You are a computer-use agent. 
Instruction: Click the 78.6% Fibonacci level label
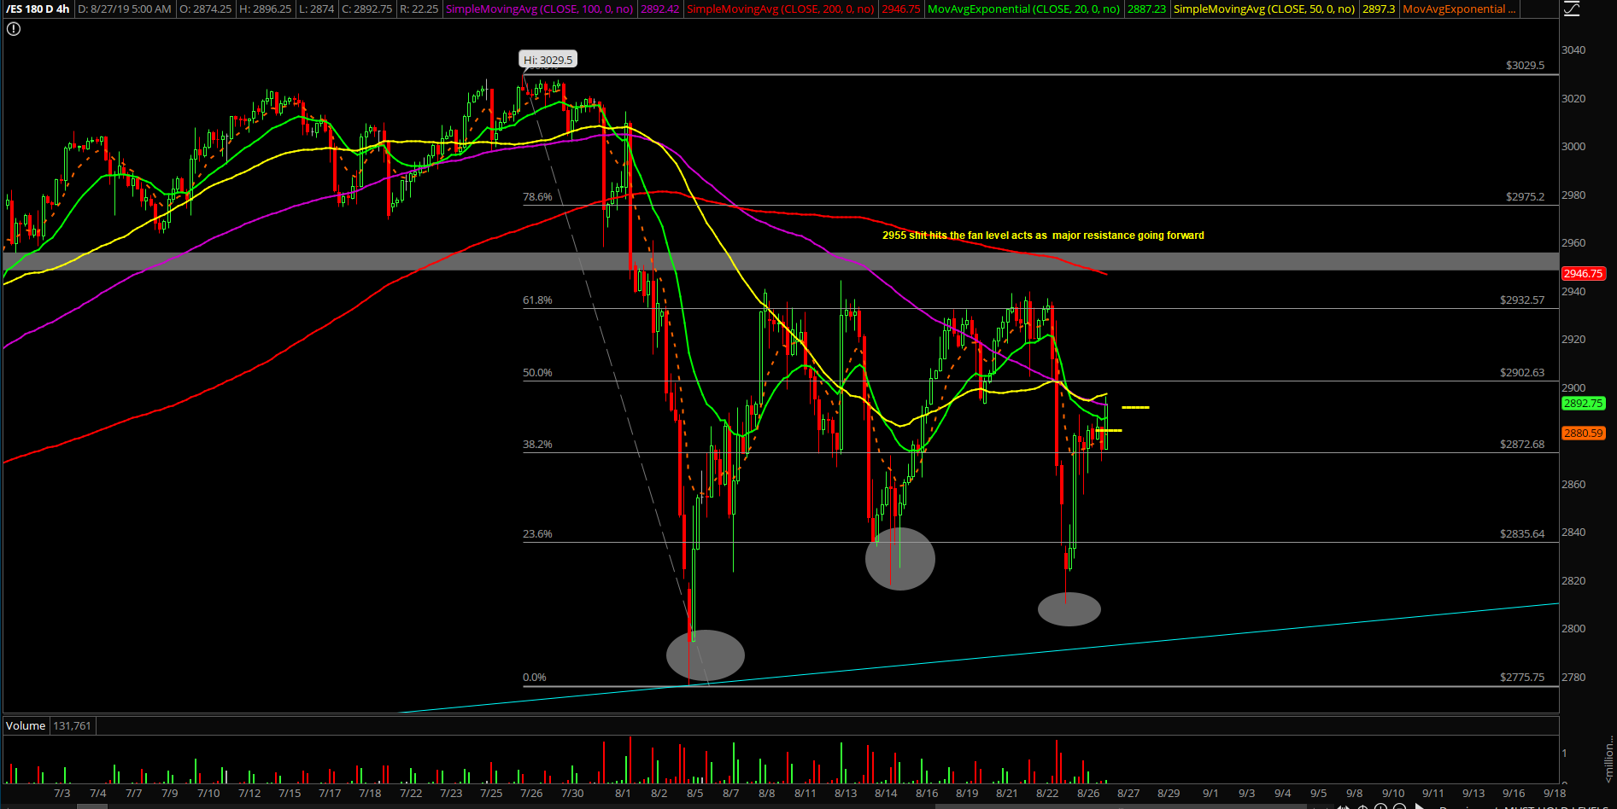click(x=537, y=197)
